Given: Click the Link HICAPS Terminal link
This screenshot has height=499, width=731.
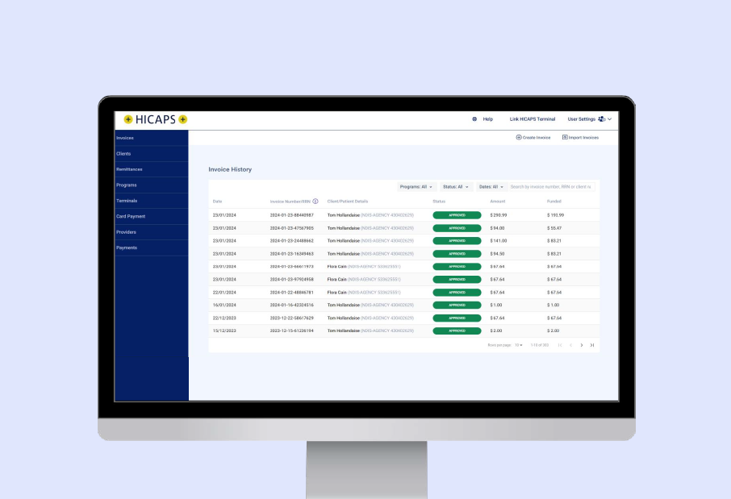Looking at the screenshot, I should click(x=532, y=119).
